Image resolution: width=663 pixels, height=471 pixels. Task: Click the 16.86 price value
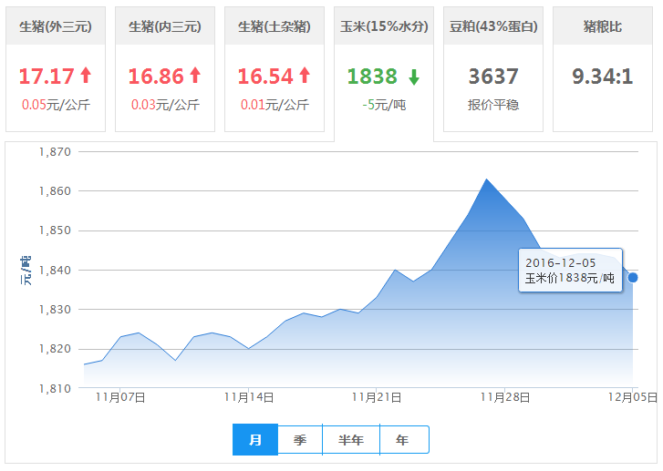(156, 77)
